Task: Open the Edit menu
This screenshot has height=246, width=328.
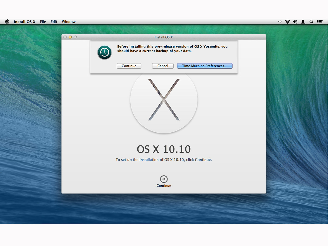Action: [54, 22]
